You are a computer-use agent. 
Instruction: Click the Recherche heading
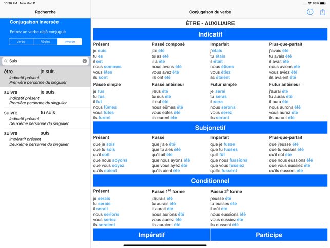pos(45,12)
